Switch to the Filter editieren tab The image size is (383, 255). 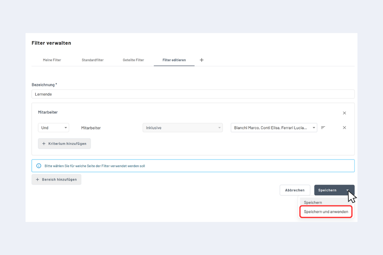coord(174,60)
